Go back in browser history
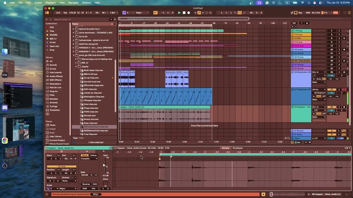This screenshot has width=353, height=198. pyautogui.click(x=47, y=20)
